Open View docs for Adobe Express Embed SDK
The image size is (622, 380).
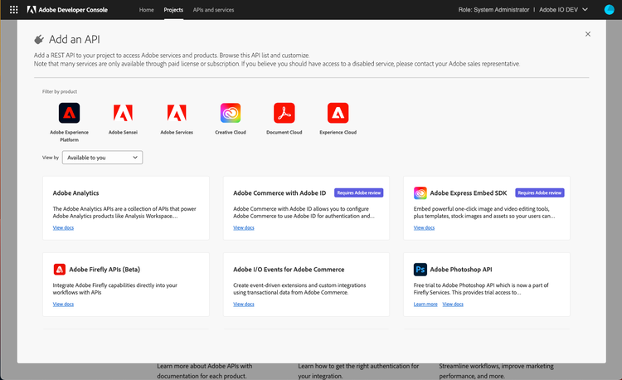(x=424, y=227)
